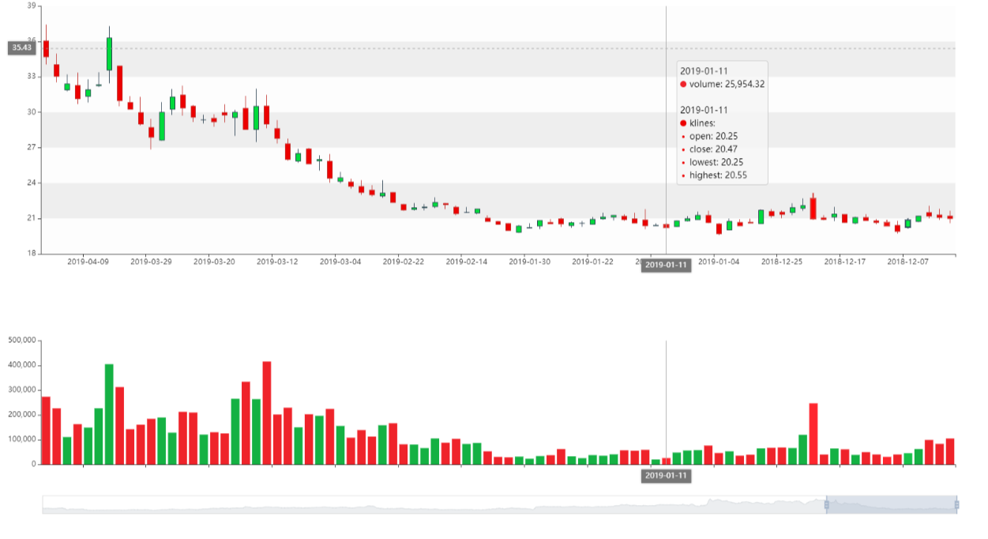The width and height of the screenshot is (988, 539).
Task: Click the tall red volume bar near 2018-12-25
Action: pos(813,434)
